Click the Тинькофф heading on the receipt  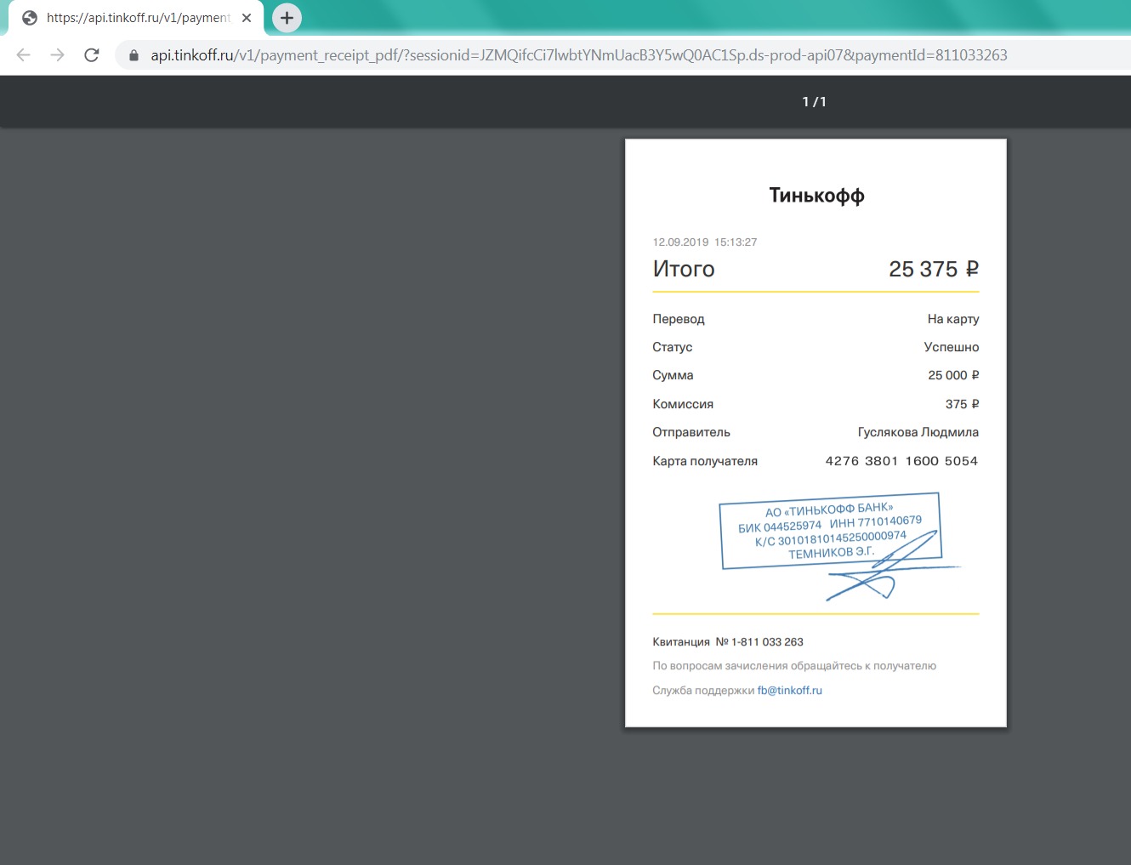(816, 196)
